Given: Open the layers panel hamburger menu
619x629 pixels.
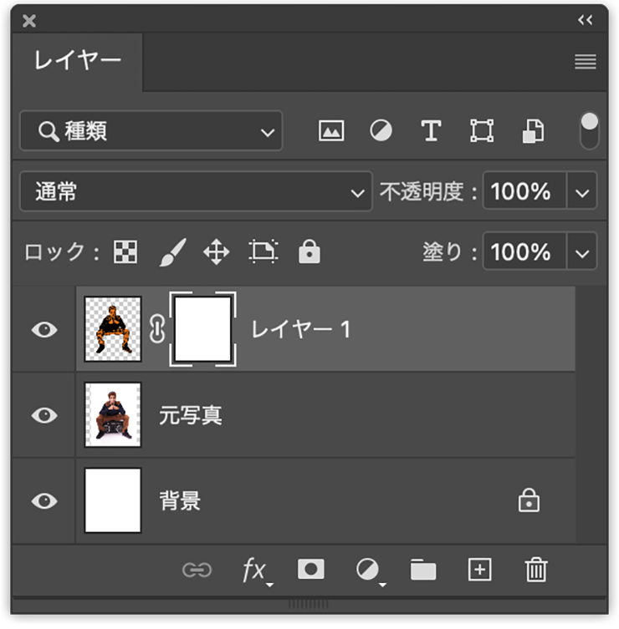Looking at the screenshot, I should 586,62.
